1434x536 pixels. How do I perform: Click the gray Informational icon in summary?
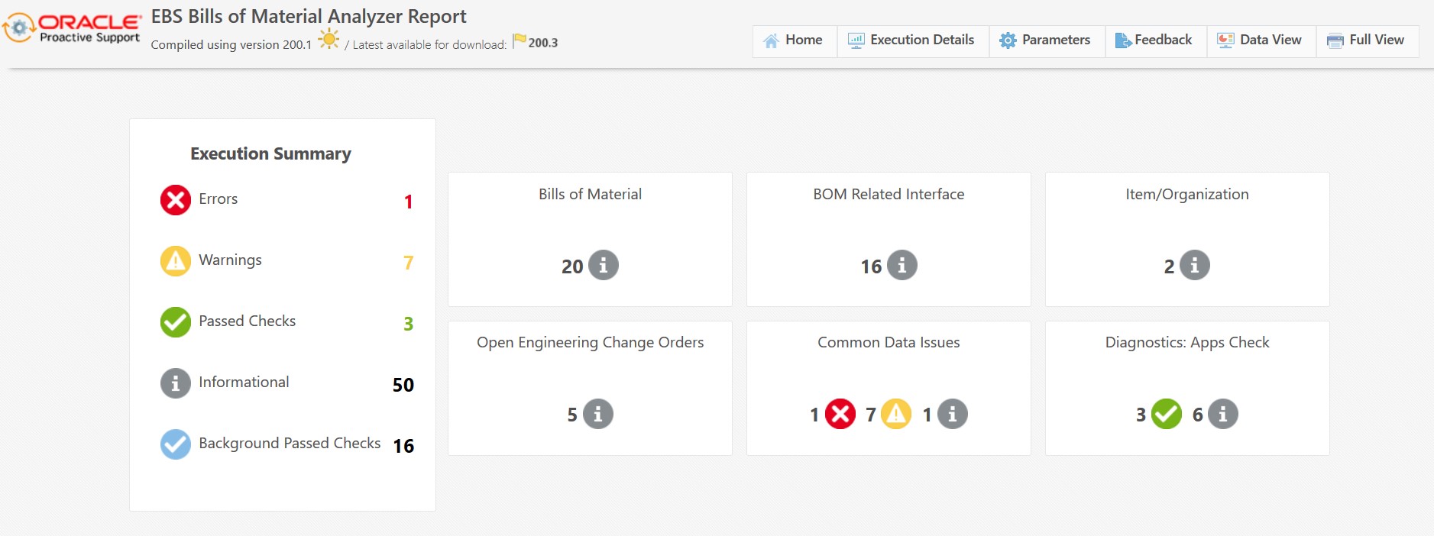click(175, 383)
